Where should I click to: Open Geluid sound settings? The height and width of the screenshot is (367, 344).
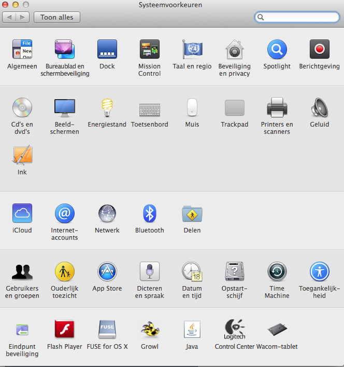[320, 107]
